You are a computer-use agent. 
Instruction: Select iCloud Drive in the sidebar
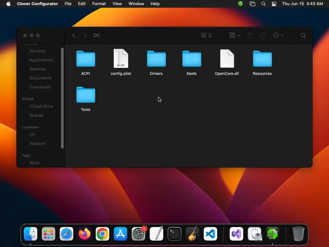[x=41, y=106]
